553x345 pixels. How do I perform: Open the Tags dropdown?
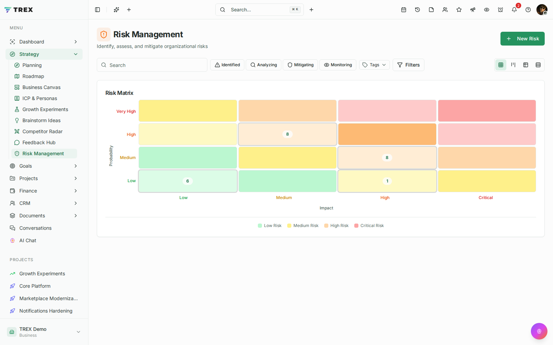tap(374, 65)
